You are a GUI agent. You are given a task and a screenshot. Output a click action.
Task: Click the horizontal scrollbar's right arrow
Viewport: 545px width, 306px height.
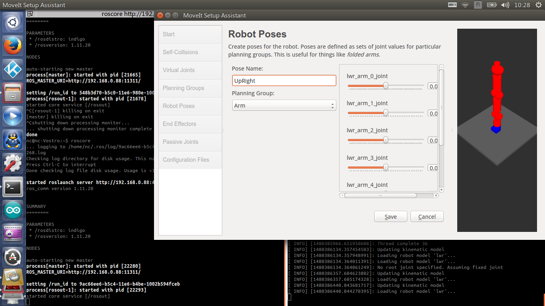[436, 195]
